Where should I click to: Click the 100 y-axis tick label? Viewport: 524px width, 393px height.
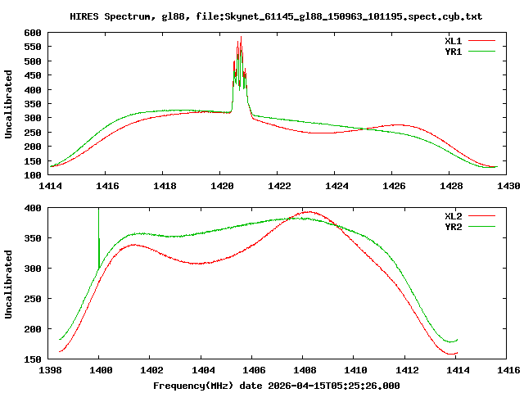(33, 175)
